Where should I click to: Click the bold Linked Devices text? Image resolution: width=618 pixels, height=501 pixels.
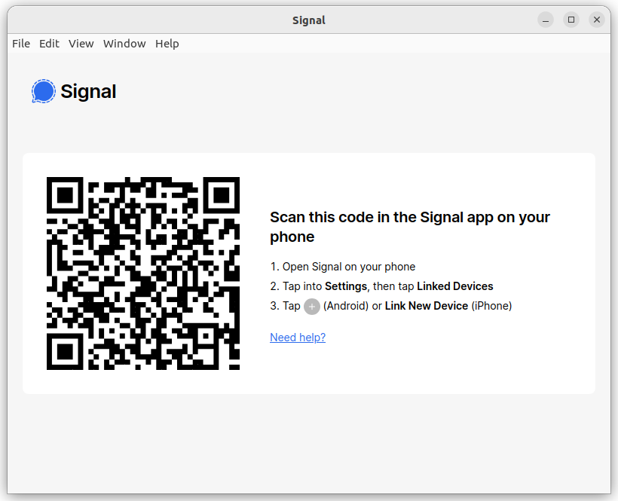(454, 286)
